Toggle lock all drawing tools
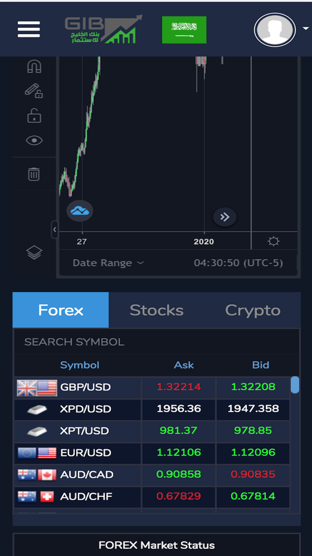Image resolution: width=312 pixels, height=556 pixels. point(34,116)
